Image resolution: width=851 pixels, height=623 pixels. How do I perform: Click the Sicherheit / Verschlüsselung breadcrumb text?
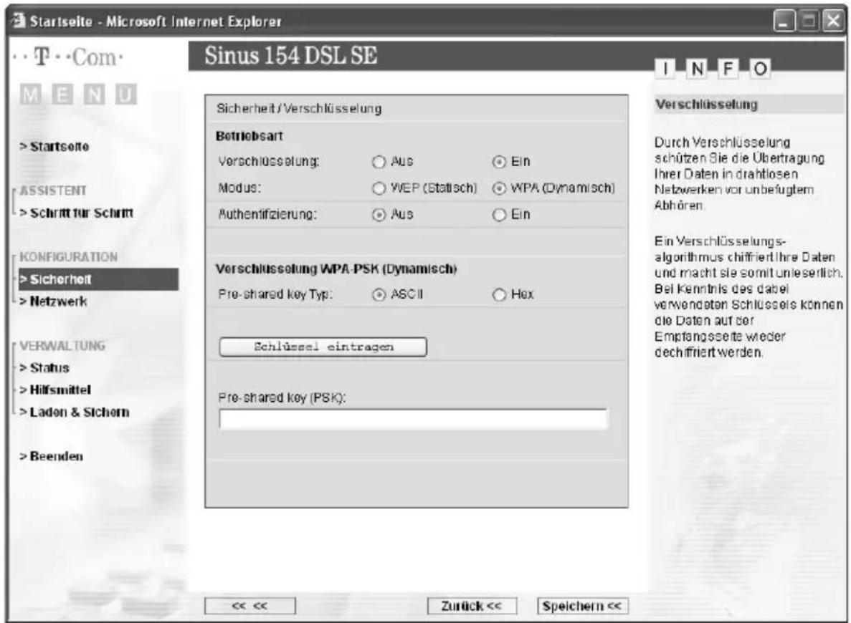point(299,108)
